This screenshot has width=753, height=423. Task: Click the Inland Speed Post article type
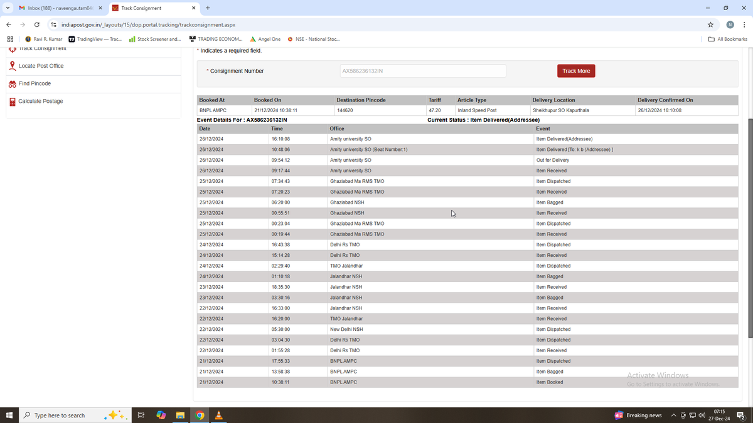click(493, 110)
